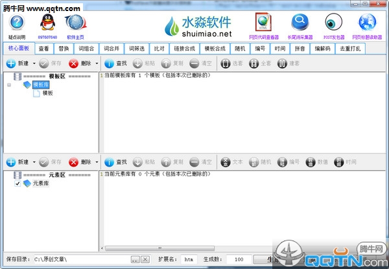Click 复制 in the element toolbar

(172, 162)
